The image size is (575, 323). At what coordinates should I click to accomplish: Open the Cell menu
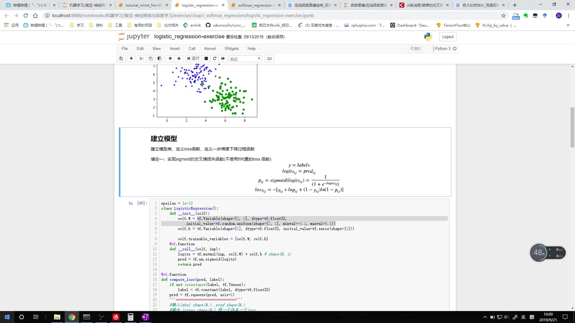(x=192, y=48)
